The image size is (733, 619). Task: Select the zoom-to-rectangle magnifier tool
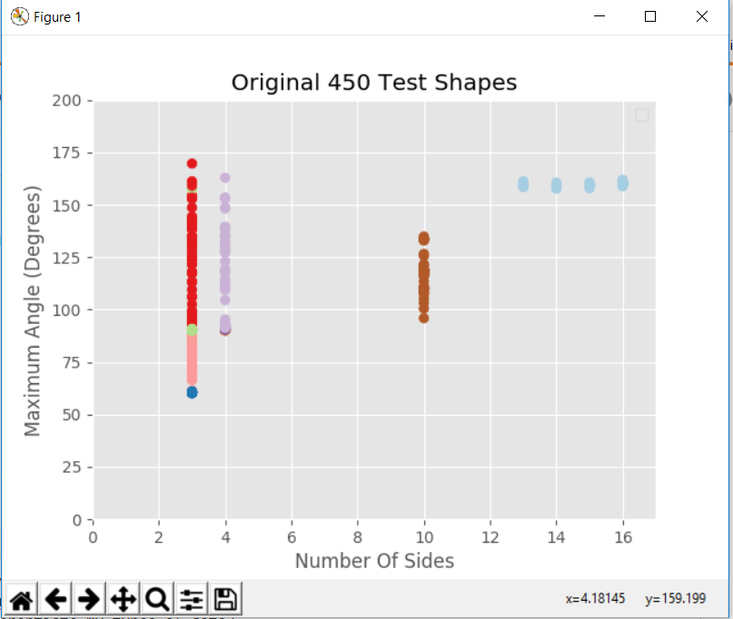pos(157,599)
